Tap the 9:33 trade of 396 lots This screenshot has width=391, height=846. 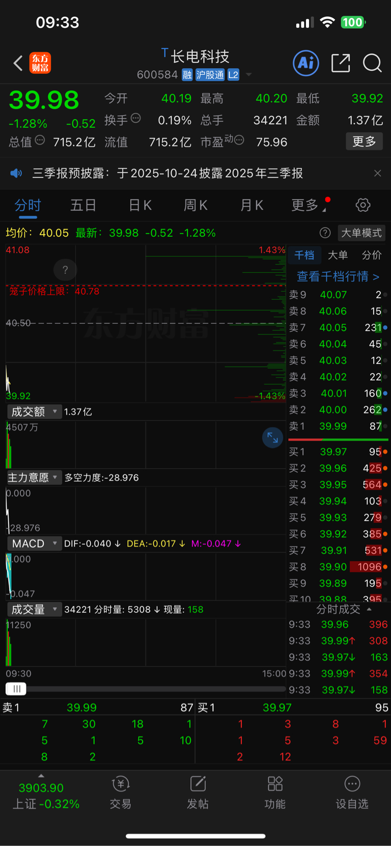coord(339,624)
